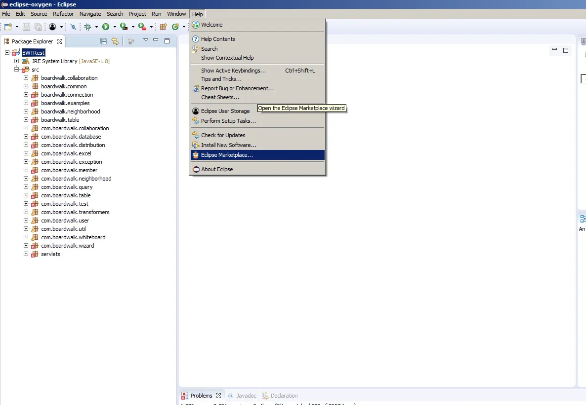The width and height of the screenshot is (586, 405).
Task: Click the New wizard toolbar icon
Action: [8, 27]
